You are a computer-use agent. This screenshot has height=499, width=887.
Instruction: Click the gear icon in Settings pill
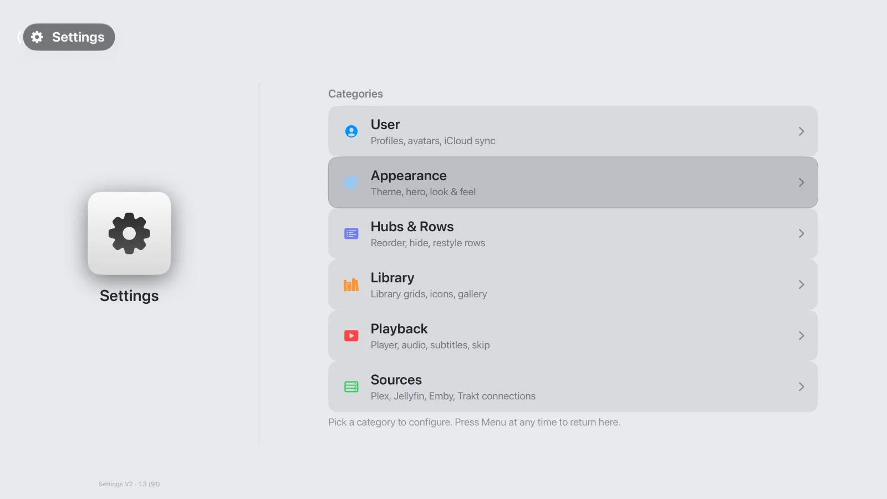point(37,37)
